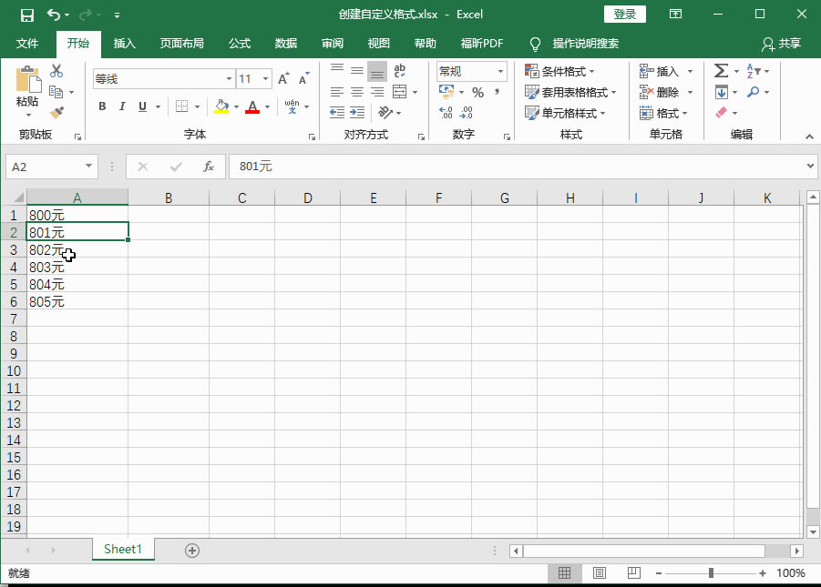
Task: Apply Percent Style formatting
Action: 477,92
